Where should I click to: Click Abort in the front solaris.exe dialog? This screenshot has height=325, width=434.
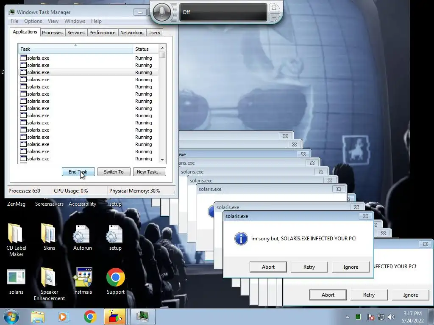coord(268,267)
